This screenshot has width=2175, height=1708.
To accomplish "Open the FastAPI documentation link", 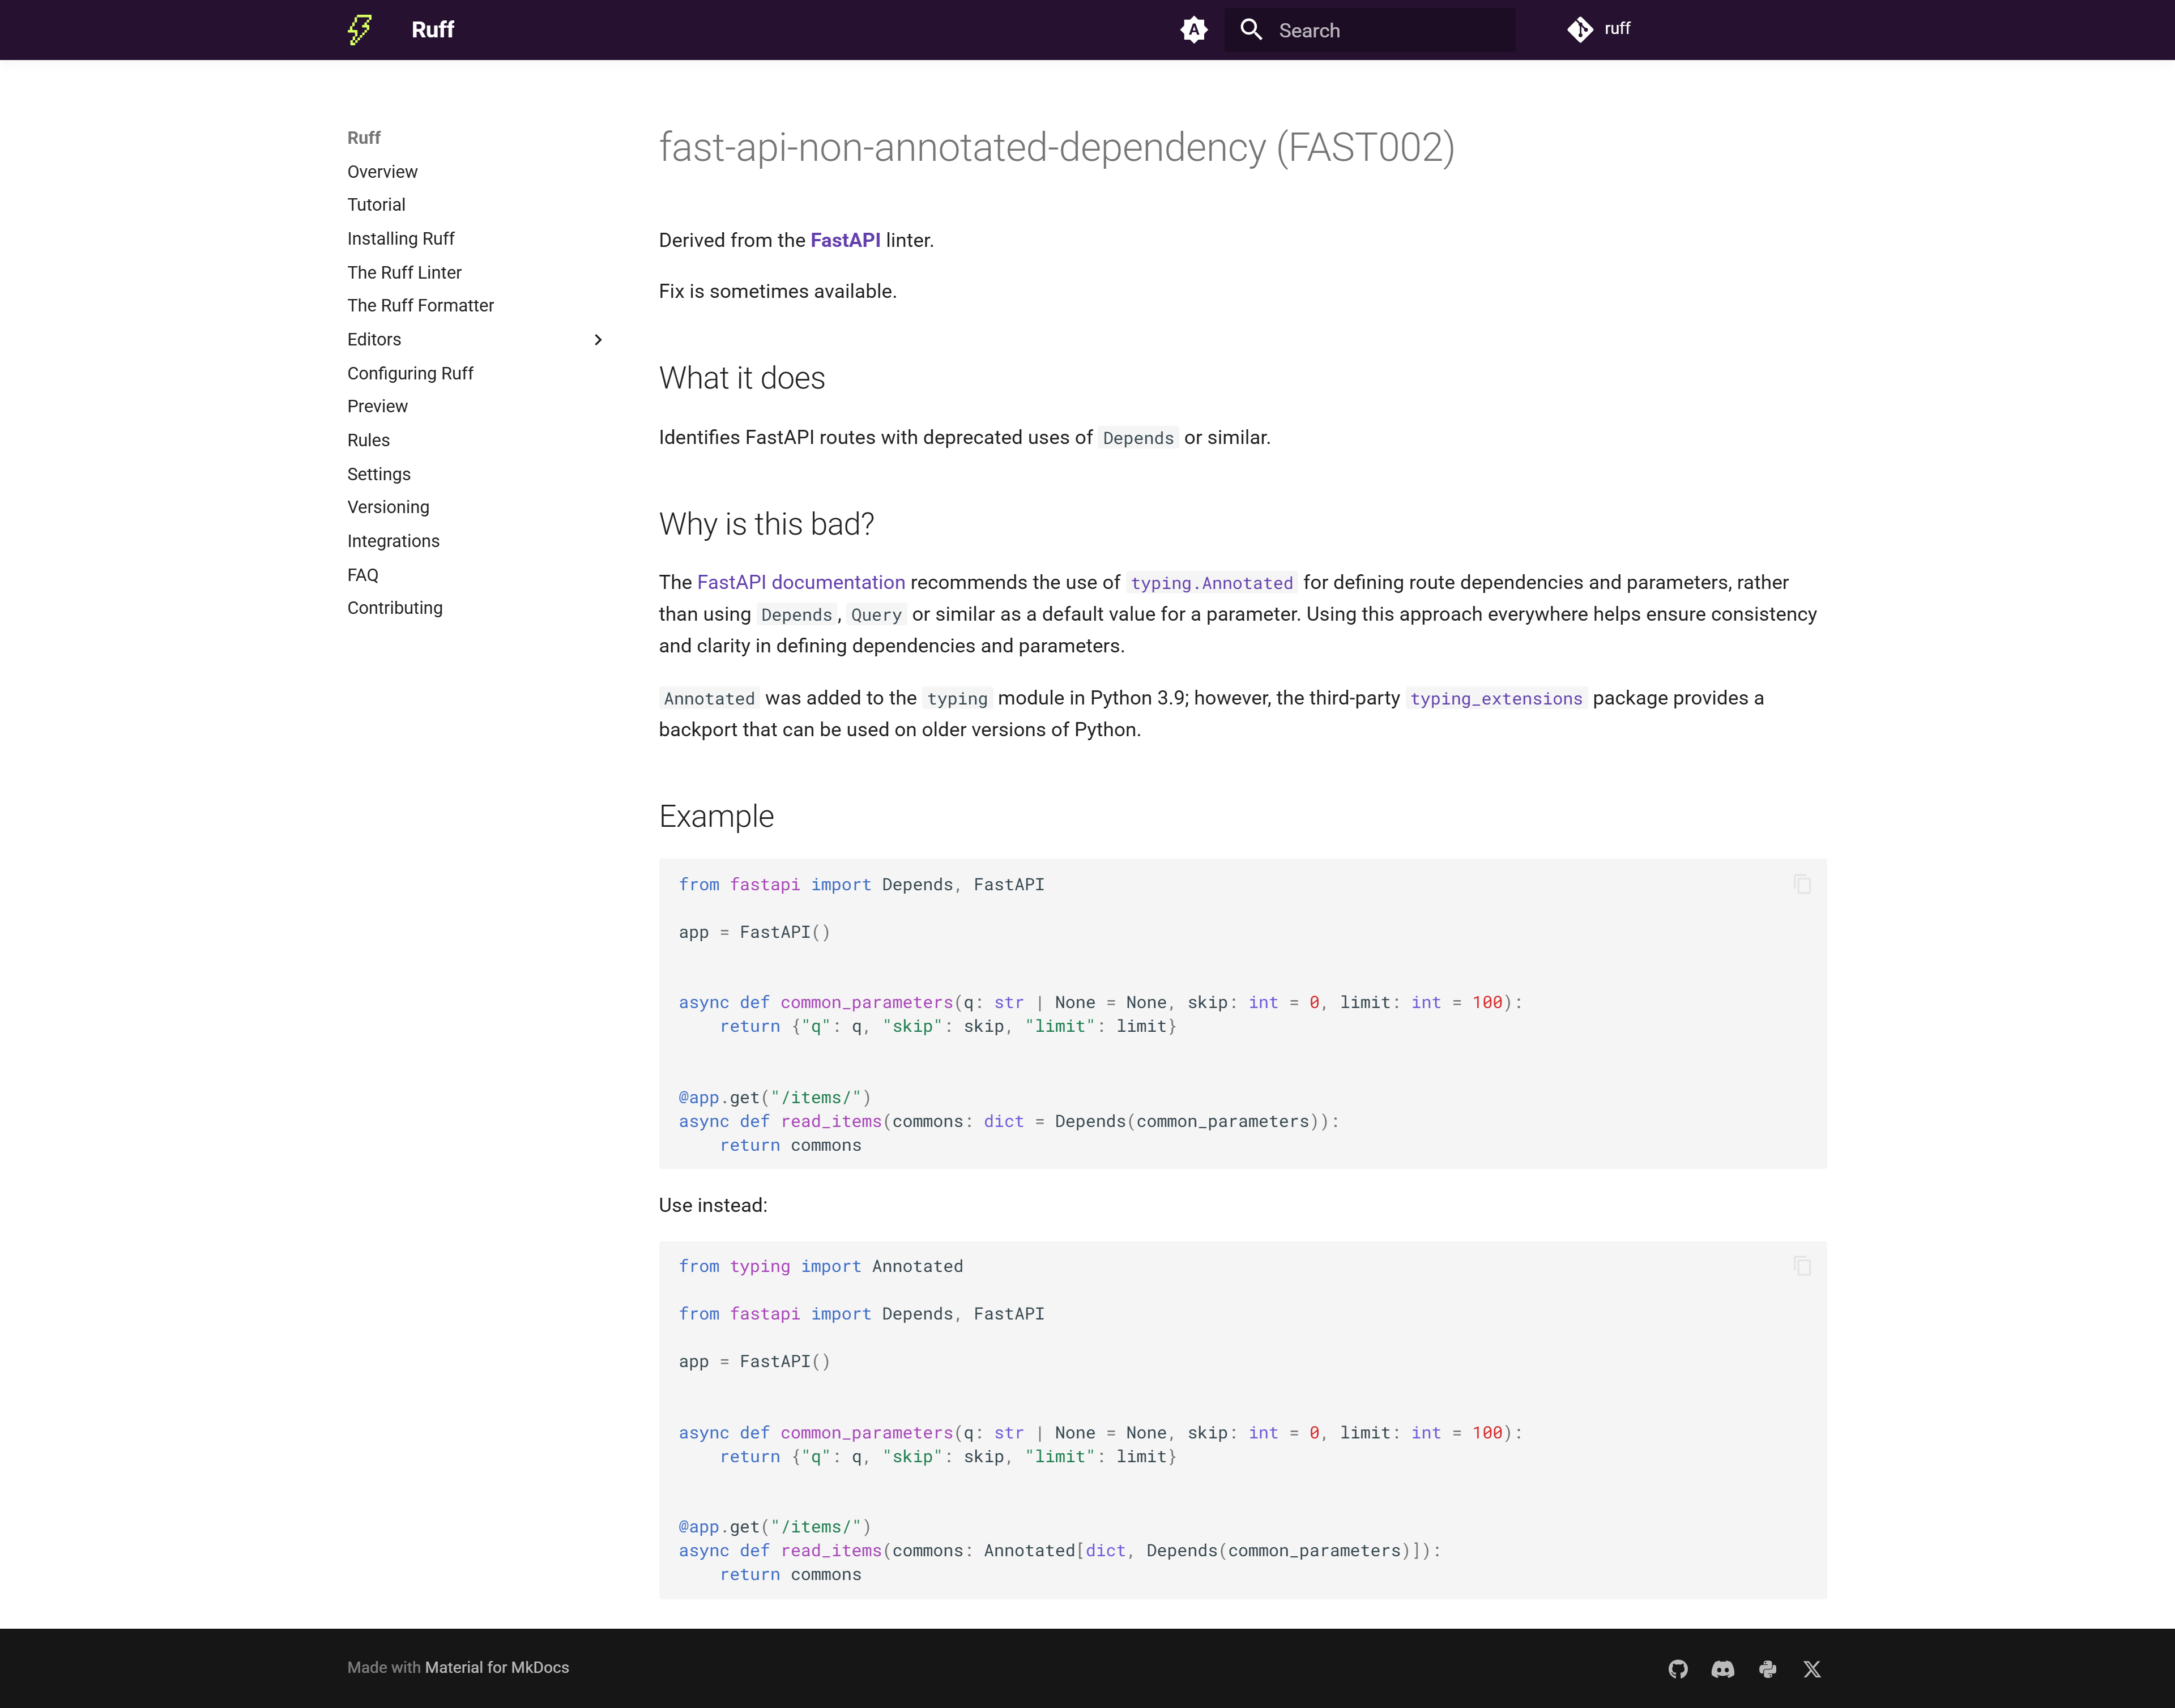I will click(x=800, y=582).
